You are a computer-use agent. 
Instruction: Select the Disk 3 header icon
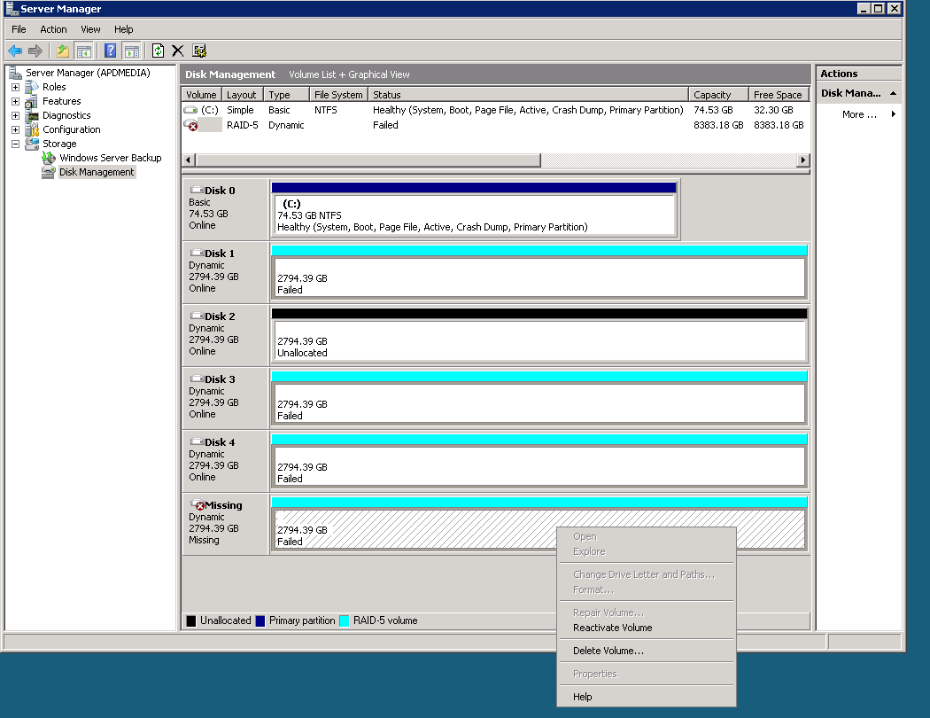197,379
